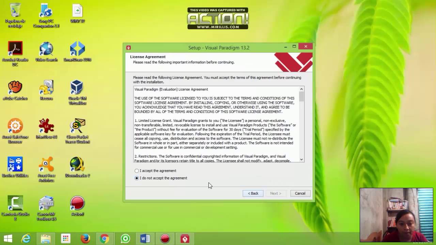
Task: Click '2. Restrictions' paragraph text
Action: tap(212, 159)
